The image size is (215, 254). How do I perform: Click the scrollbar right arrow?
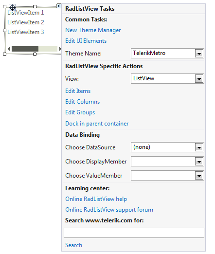tap(60, 49)
